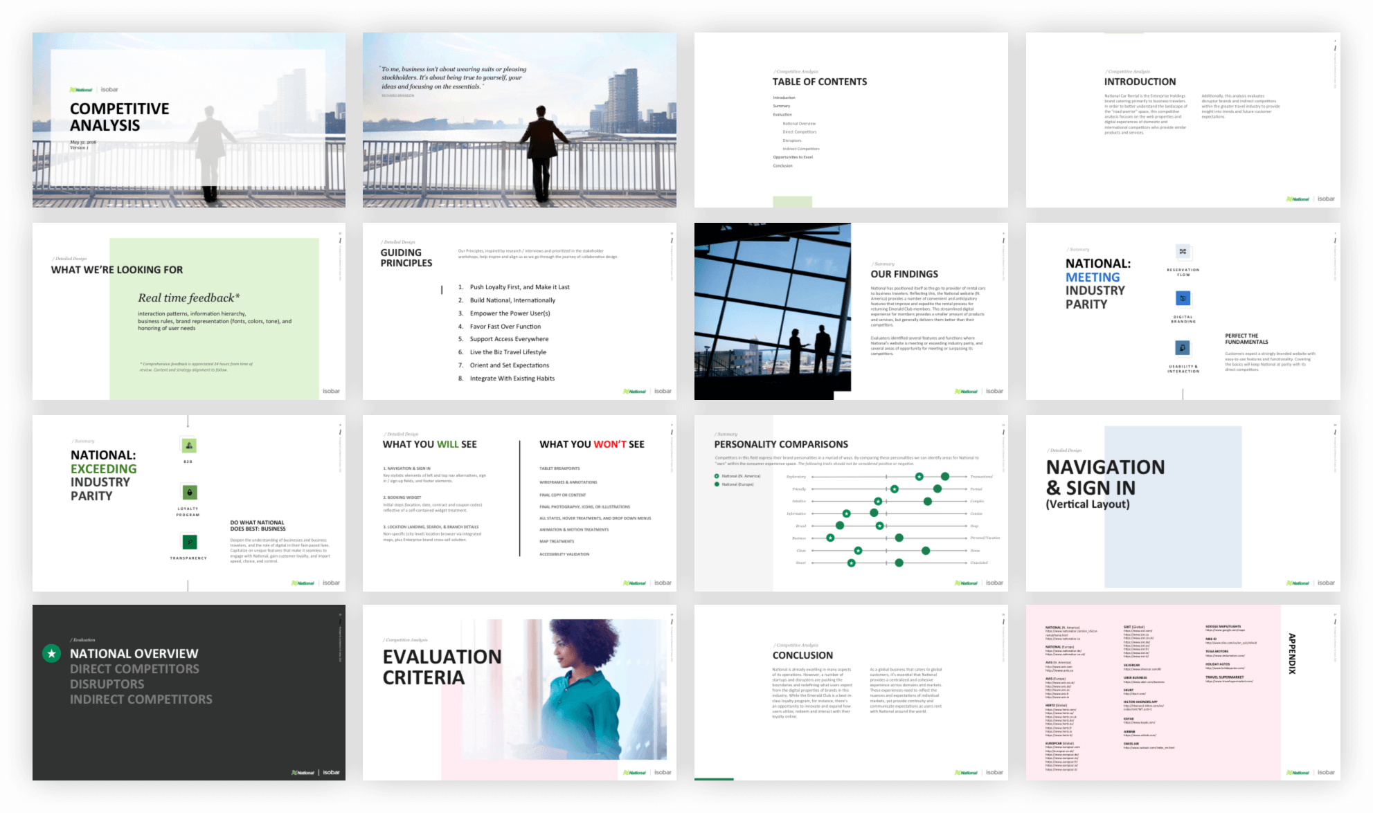
Task: Select the pink Appendix slide
Action: click(1183, 693)
